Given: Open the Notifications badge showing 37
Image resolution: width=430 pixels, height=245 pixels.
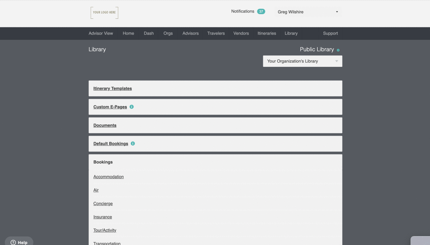Looking at the screenshot, I should (261, 11).
